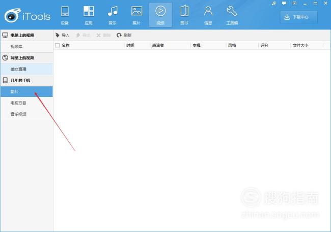Refresh the list with 刷新 button
This screenshot has width=331, height=232.
pyautogui.click(x=124, y=35)
